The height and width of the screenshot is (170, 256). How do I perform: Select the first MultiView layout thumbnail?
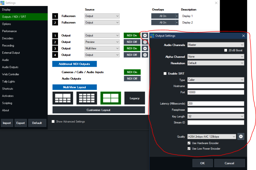(63, 98)
